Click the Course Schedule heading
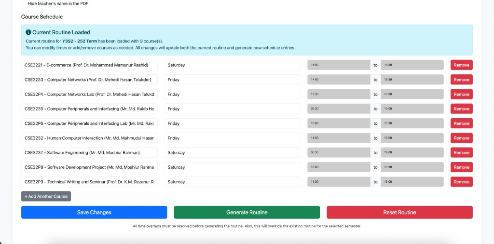Viewport: 494px width, 244px height. point(42,17)
